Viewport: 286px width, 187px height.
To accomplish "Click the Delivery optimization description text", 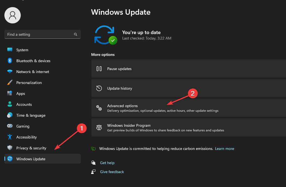I will click(x=163, y=111).
